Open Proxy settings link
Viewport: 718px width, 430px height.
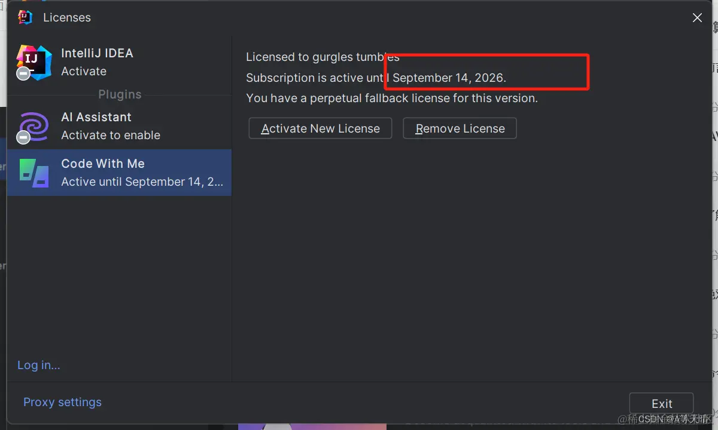pos(62,402)
